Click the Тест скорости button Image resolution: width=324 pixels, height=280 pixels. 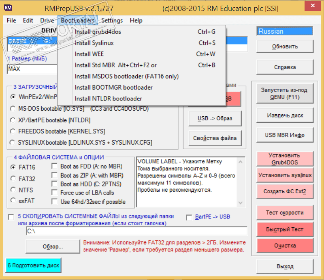[x=285, y=213]
